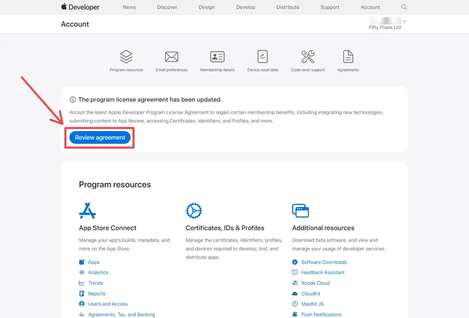Click the Certificates gear icon
The width and height of the screenshot is (469, 318).
194,211
